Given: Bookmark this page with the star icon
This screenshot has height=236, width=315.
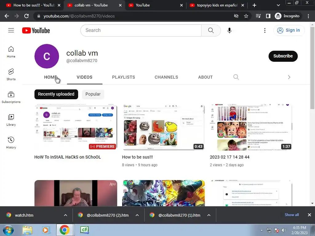Looking at the screenshot, I should click(x=246, y=16).
